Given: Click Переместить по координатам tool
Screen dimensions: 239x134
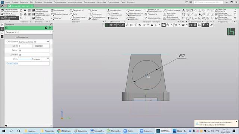Looking at the screenshot, I should (134, 14).
